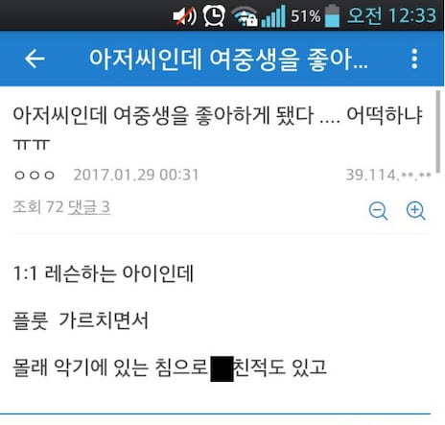
Task: Tap the back arrow in header
Action: coord(35,59)
